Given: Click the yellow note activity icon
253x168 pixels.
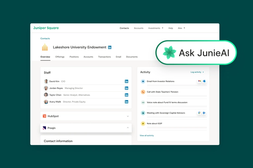Looking at the screenshot, I should [x=143, y=123].
